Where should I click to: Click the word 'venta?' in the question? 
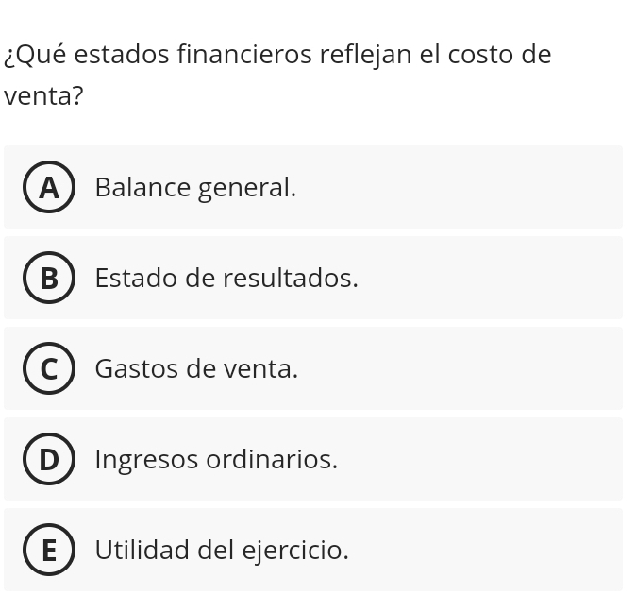[x=43, y=96]
